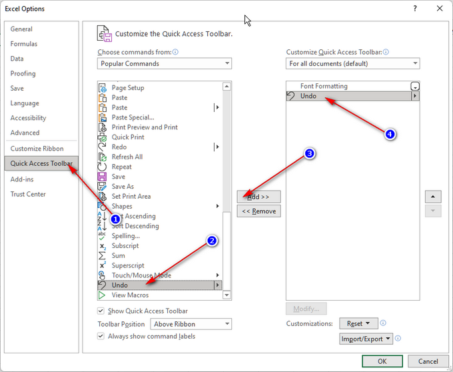Select the Touch/Mouse Mode icon
Image resolution: width=453 pixels, height=372 pixels.
click(103, 275)
